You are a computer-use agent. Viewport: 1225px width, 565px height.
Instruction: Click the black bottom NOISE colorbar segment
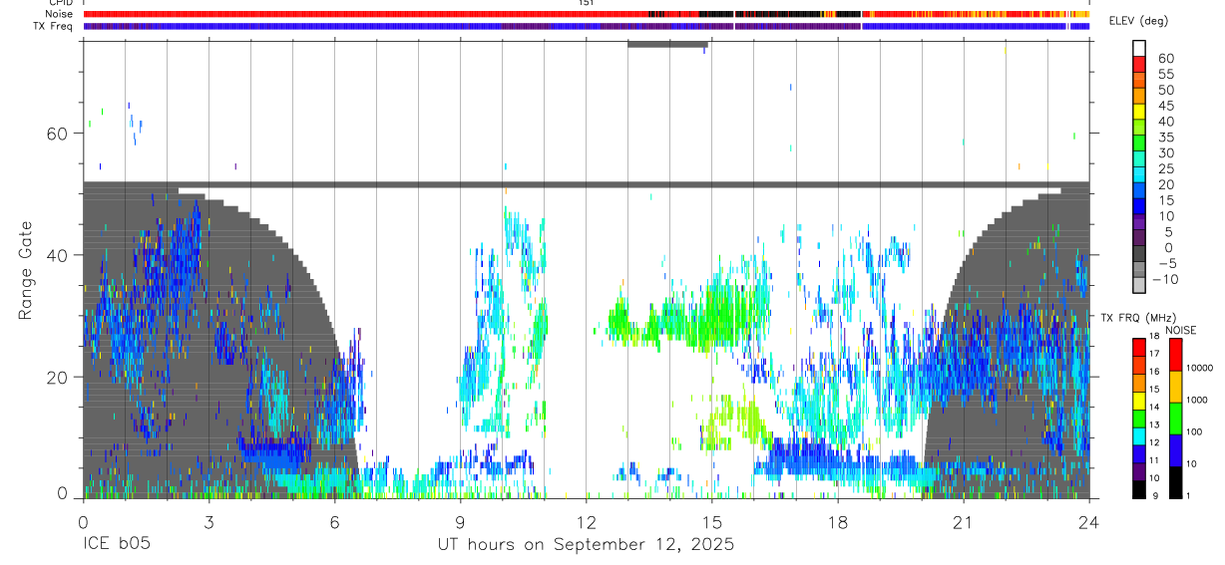(1176, 482)
